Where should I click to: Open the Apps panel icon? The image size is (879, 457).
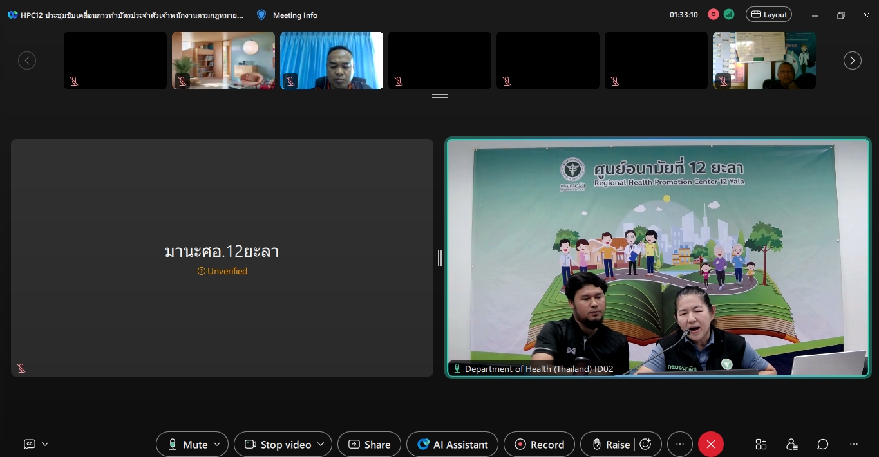coord(761,444)
